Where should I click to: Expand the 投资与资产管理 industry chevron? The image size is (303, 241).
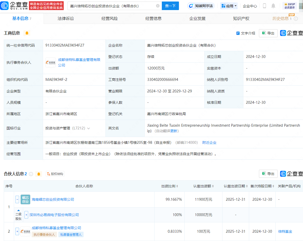pyautogui.click(x=88, y=128)
